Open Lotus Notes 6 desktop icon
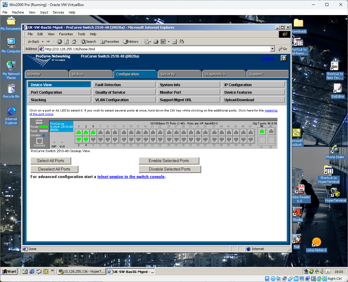This screenshot has height=282, width=348. 316,245
